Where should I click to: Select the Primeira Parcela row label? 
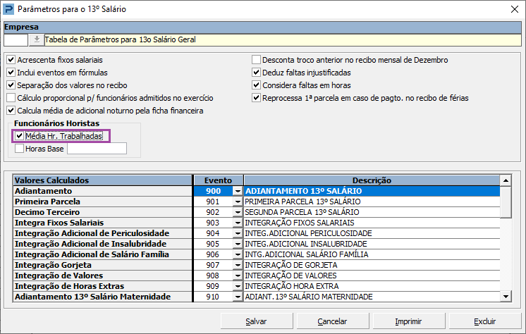pyautogui.click(x=103, y=202)
